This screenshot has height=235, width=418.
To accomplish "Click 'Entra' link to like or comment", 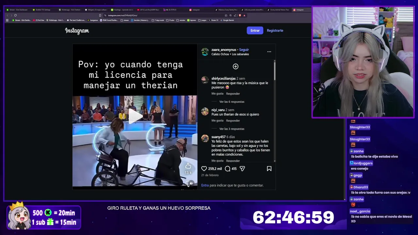I will point(205,185).
